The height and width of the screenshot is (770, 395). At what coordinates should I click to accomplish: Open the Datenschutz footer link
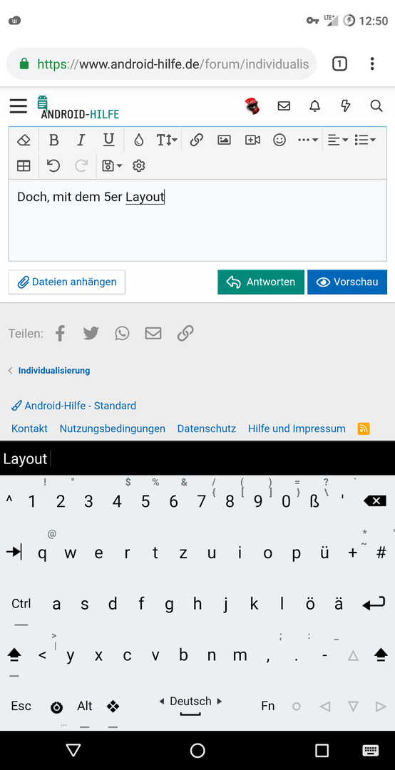(206, 428)
